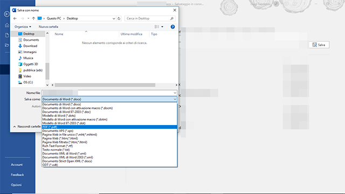
Task: Click the navigation tree scroll-down arrow
Action: click(x=47, y=85)
